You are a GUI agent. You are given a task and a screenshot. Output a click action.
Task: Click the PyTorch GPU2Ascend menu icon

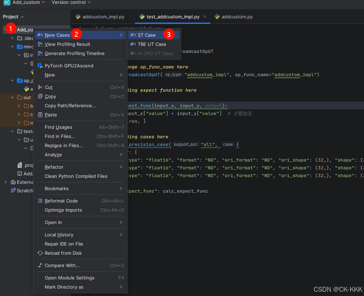(x=40, y=66)
